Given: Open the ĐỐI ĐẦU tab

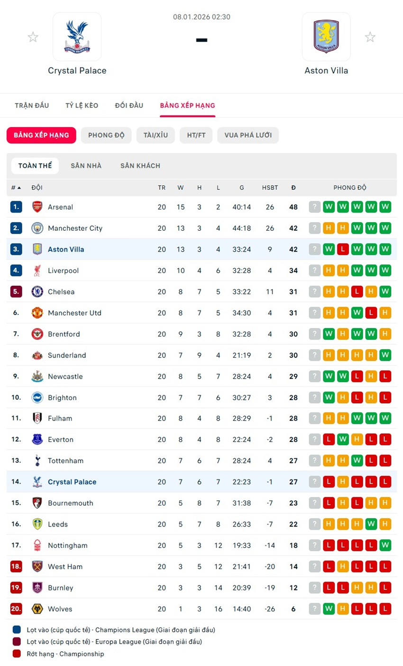Looking at the screenshot, I should [x=129, y=105].
